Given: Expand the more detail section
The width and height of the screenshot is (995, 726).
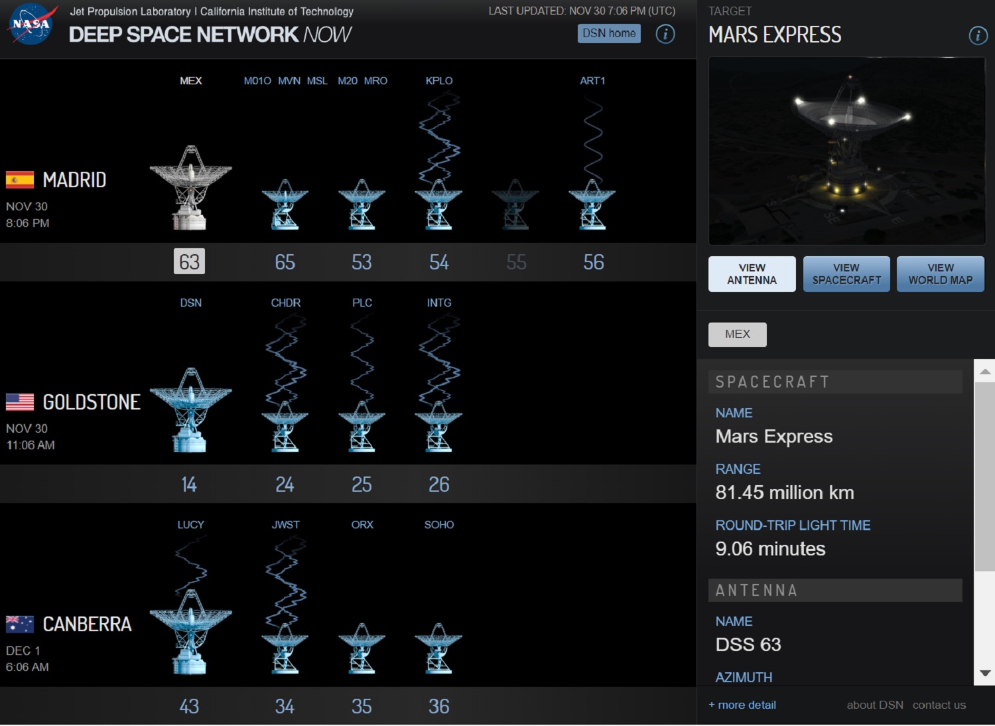Looking at the screenshot, I should (742, 705).
